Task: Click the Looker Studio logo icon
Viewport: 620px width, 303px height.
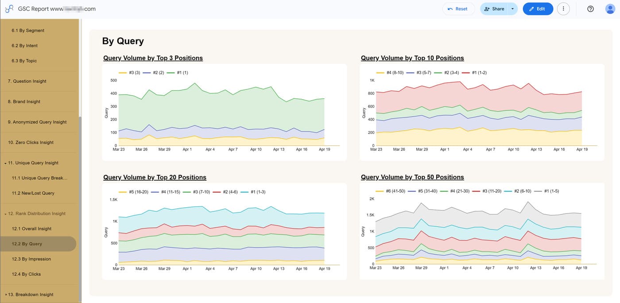Action: tap(9, 9)
